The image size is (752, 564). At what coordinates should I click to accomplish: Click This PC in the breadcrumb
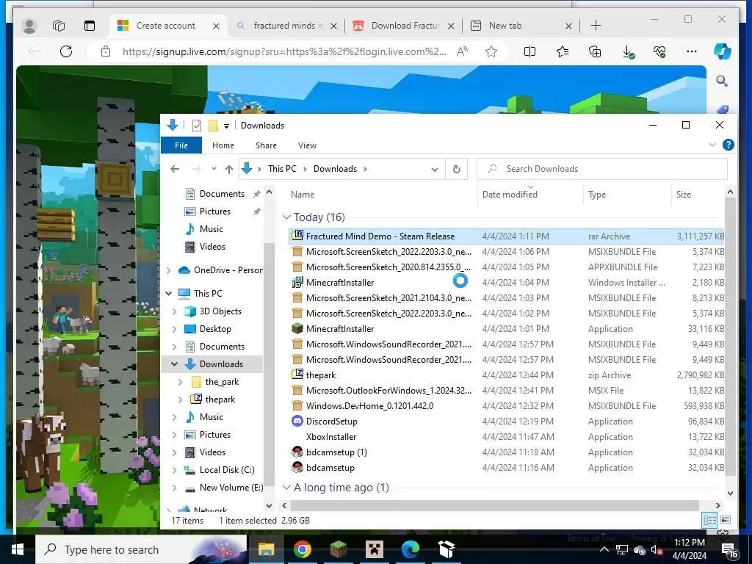pyautogui.click(x=282, y=169)
